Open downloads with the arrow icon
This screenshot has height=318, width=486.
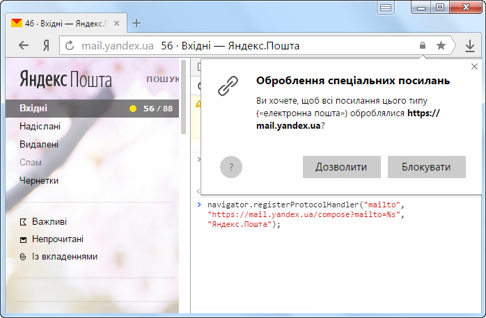[470, 46]
